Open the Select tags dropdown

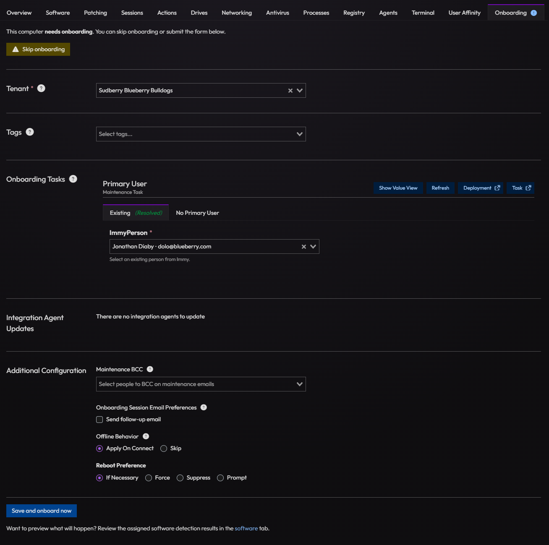[x=201, y=134]
